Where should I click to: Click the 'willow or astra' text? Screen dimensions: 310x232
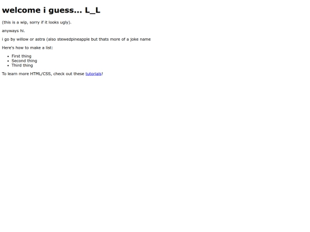pyautogui.click(x=30, y=40)
